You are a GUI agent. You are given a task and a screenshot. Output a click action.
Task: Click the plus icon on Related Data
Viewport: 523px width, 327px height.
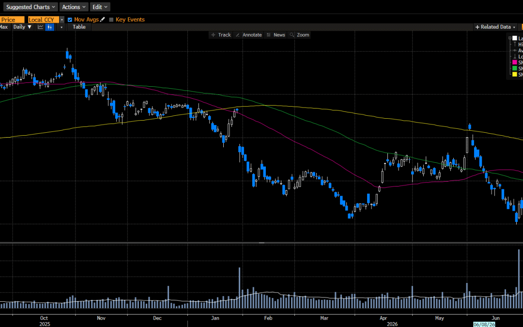click(x=477, y=27)
